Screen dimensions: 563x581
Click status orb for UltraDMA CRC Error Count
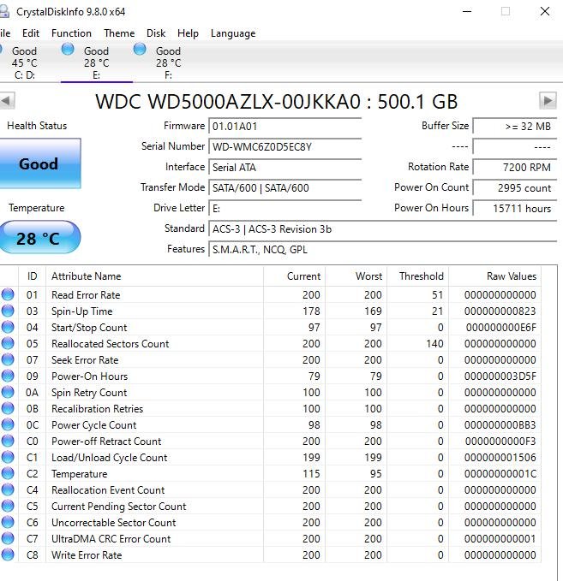pos(8,538)
